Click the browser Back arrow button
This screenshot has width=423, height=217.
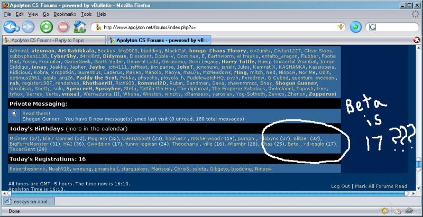[x=11, y=26]
